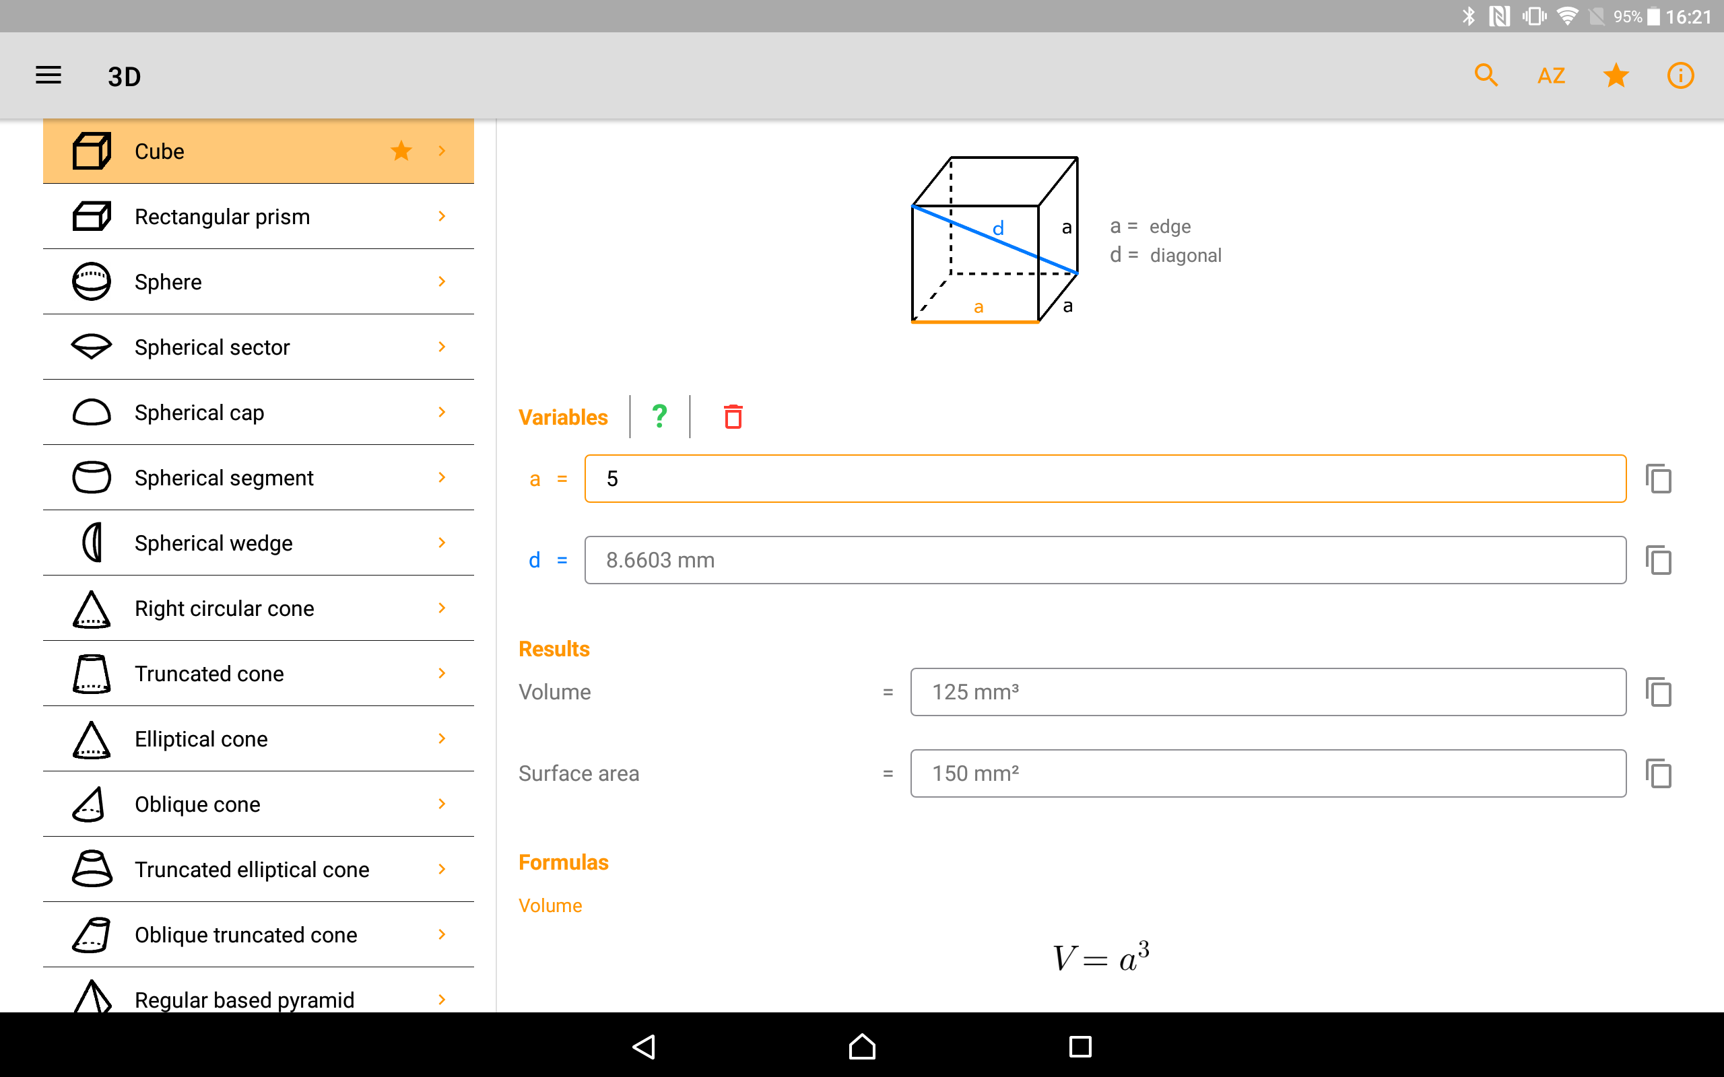Toggle the Cube favorite star
Image resolution: width=1724 pixels, height=1077 pixels.
pyautogui.click(x=401, y=151)
